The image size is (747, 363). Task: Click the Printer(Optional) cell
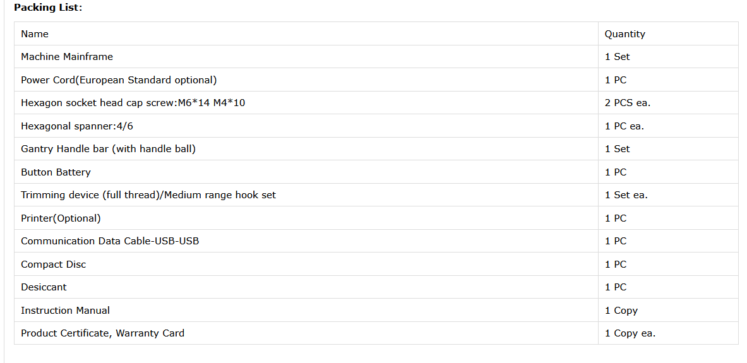(x=61, y=218)
